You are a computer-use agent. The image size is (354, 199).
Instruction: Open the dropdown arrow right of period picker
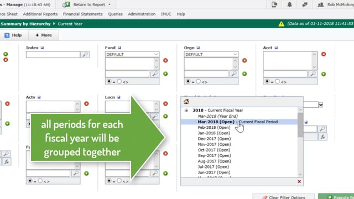(321, 104)
